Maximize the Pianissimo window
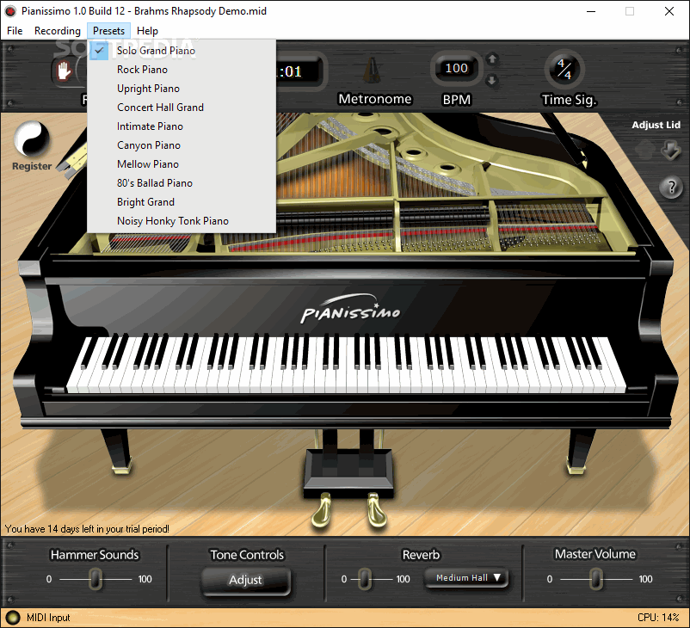690x628 pixels. [630, 11]
